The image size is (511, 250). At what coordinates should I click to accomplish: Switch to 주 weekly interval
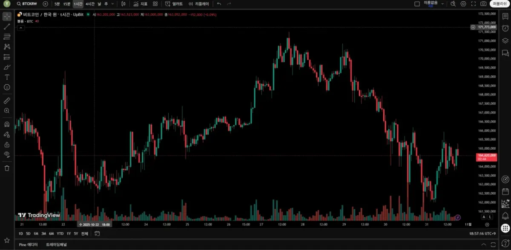click(x=106, y=4)
